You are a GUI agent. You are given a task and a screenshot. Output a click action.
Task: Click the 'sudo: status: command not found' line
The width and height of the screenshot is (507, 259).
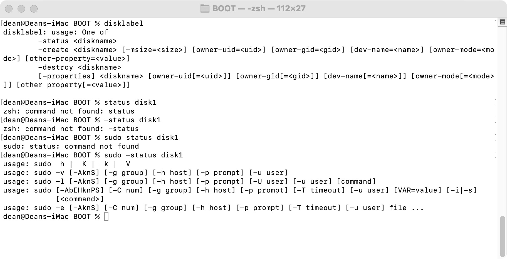point(71,146)
